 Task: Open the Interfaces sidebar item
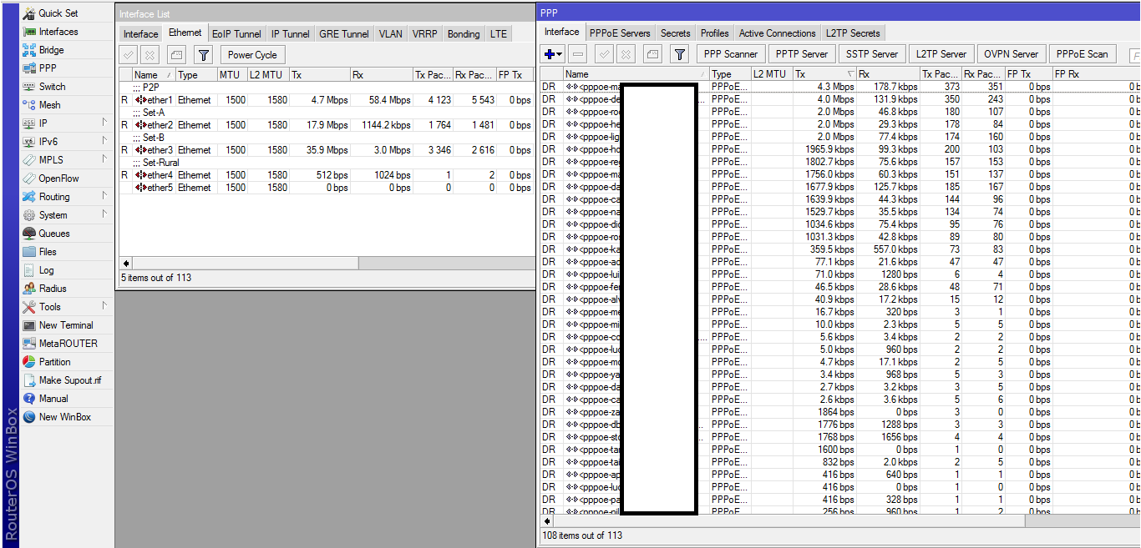pyautogui.click(x=58, y=32)
